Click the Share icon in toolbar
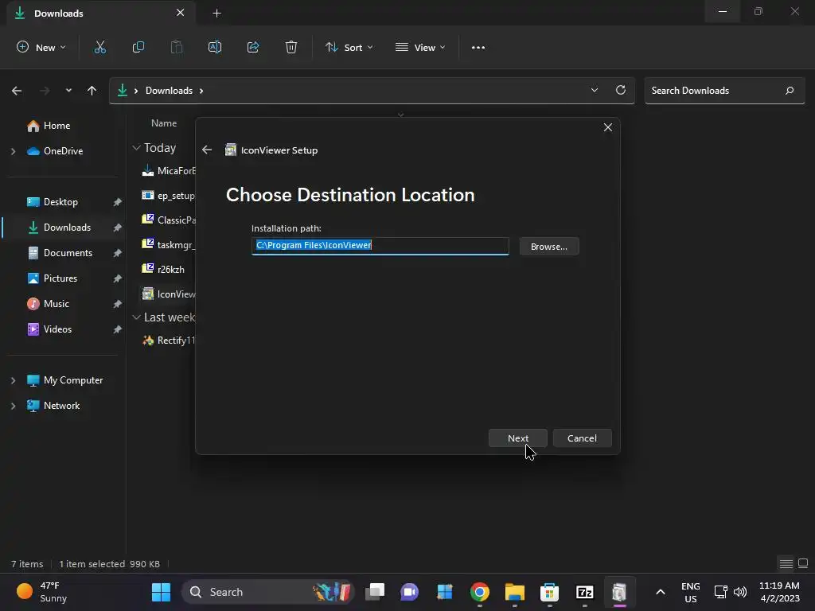This screenshot has height=611, width=815. [x=253, y=47]
